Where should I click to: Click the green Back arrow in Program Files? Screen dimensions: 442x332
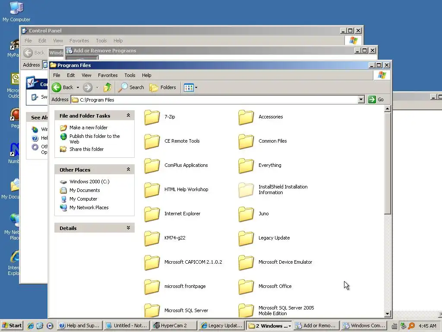coord(57,87)
